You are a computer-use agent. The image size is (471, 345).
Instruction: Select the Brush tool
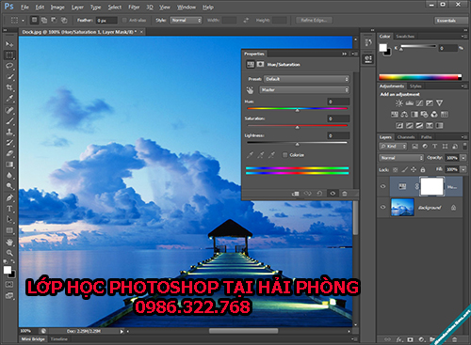coord(9,121)
